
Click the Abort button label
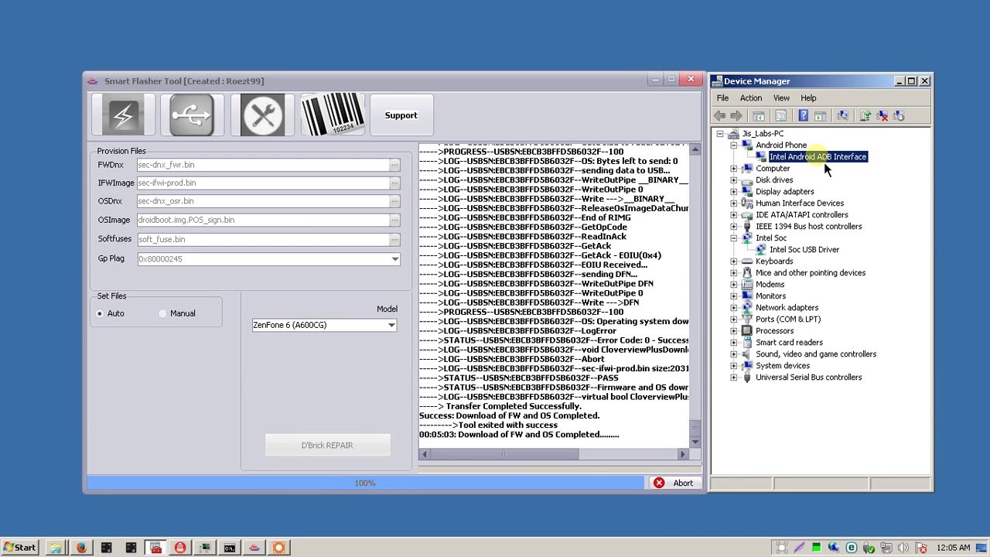683,484
